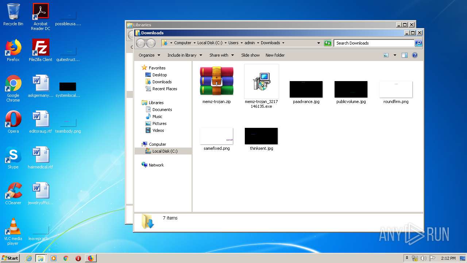Click inside the Search Downloads field
The image size is (467, 263).
[374, 43]
